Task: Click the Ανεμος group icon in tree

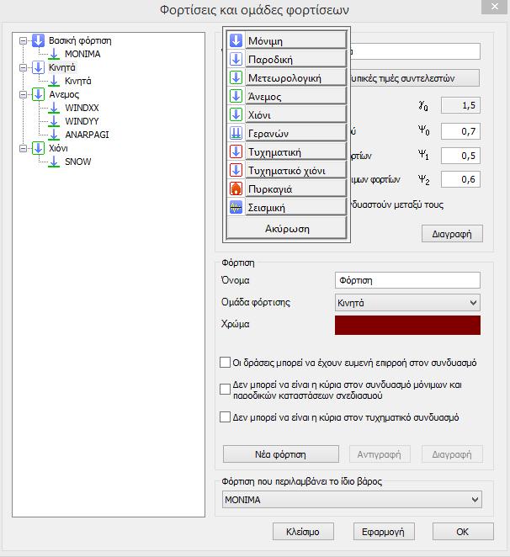Action: click(x=38, y=94)
